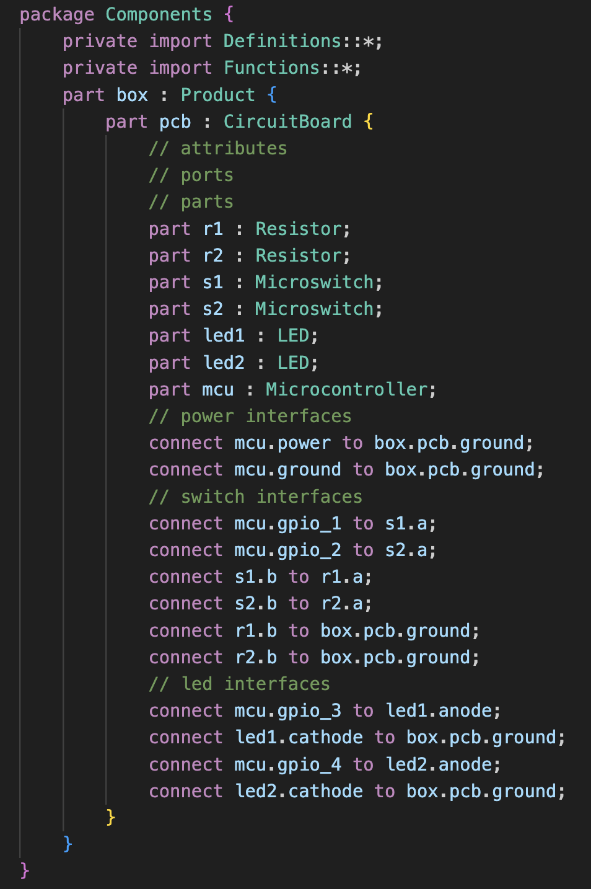Click the mcu.gpio_1 reference
This screenshot has width=591, height=889.
(x=287, y=523)
